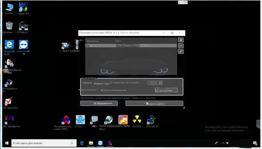This screenshot has width=262, height=149.
Task: Open the Windows Start menu
Action: click(x=7, y=143)
